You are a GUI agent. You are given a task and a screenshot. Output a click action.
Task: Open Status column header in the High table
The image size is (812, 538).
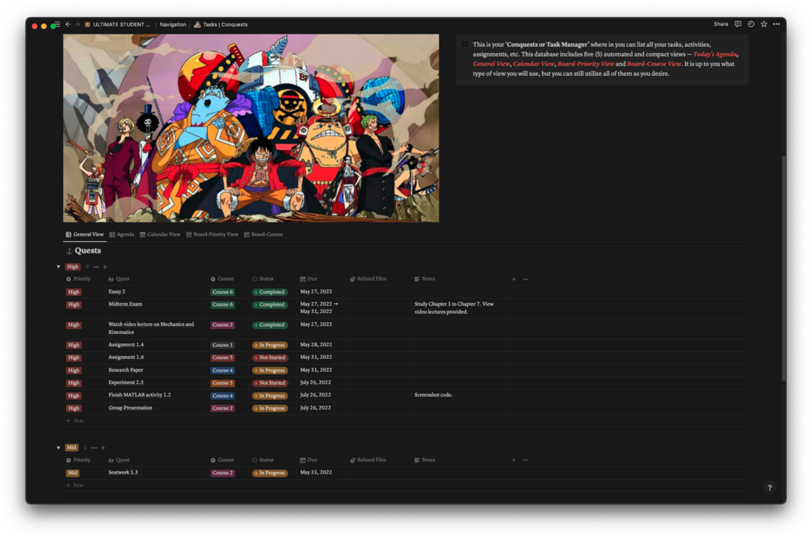coord(263,279)
